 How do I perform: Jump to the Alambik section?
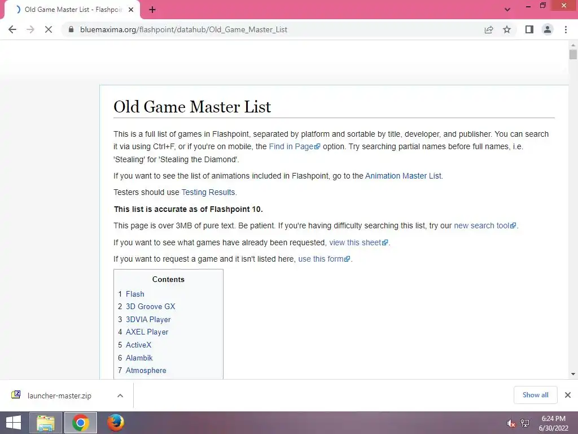(139, 358)
